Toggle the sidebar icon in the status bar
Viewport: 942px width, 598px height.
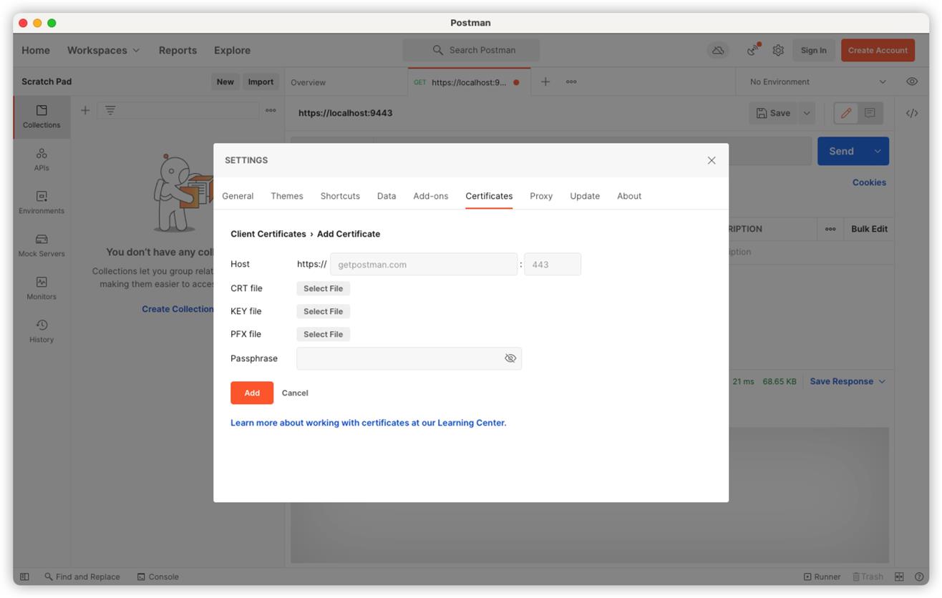(24, 577)
